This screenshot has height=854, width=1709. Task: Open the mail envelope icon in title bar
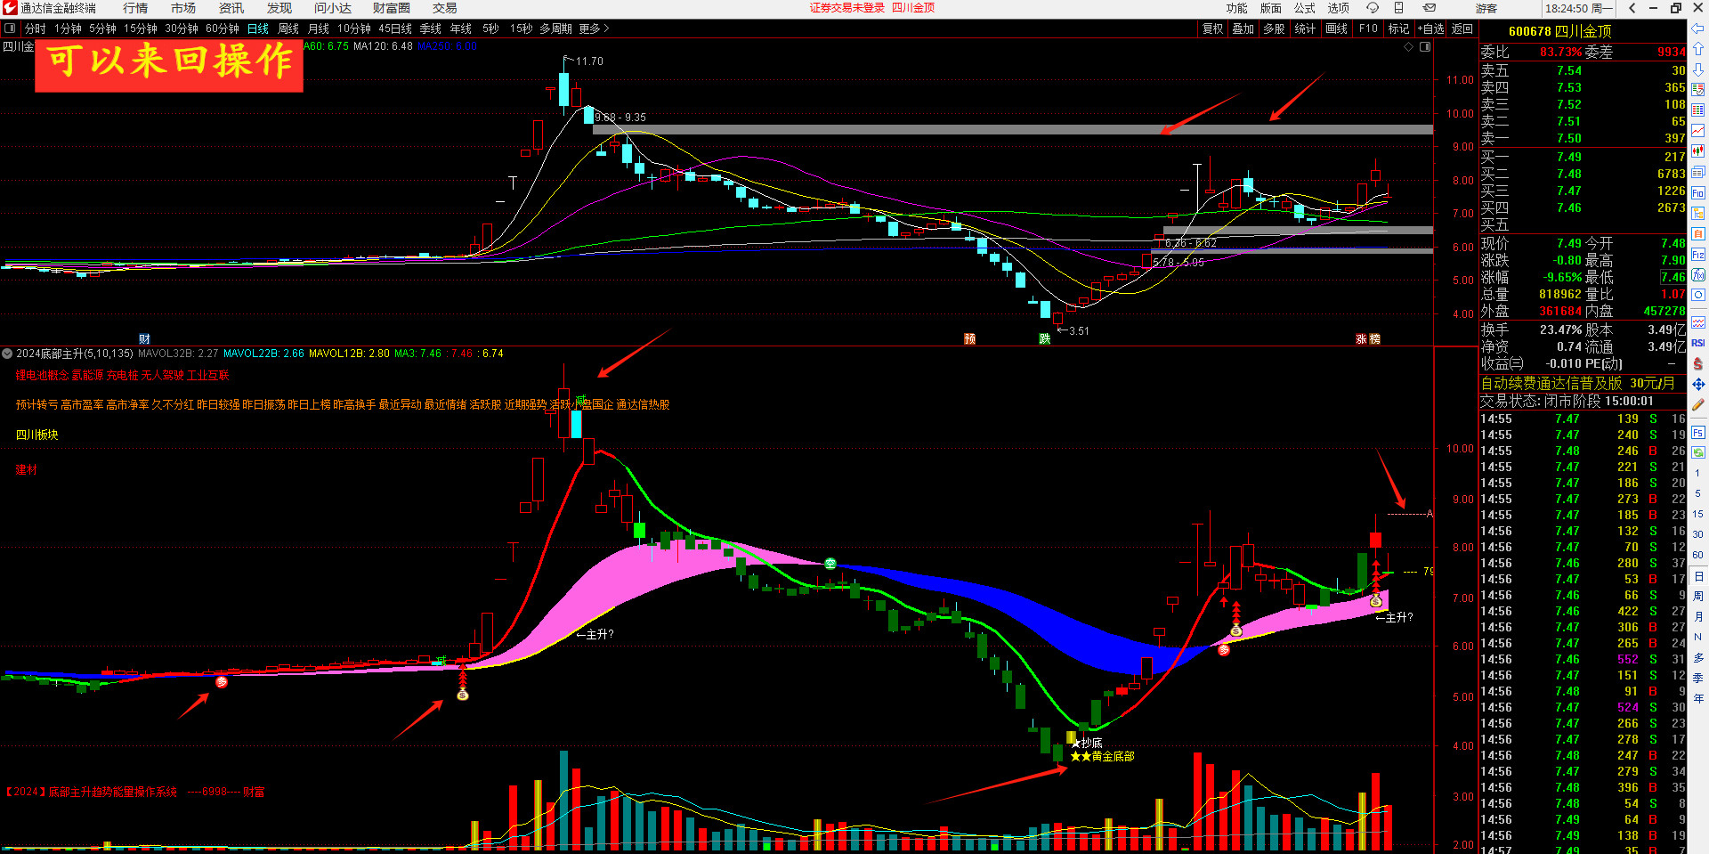(x=1430, y=8)
